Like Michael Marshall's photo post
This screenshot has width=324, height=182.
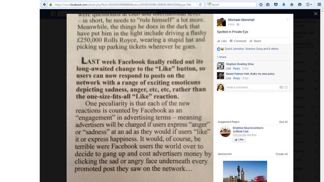tap(222, 41)
